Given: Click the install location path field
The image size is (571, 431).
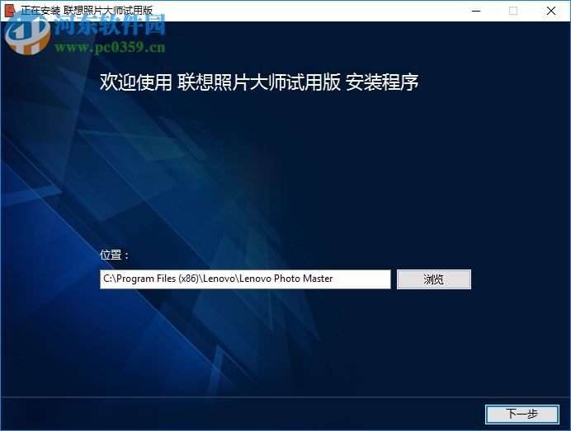Looking at the screenshot, I should tap(245, 279).
